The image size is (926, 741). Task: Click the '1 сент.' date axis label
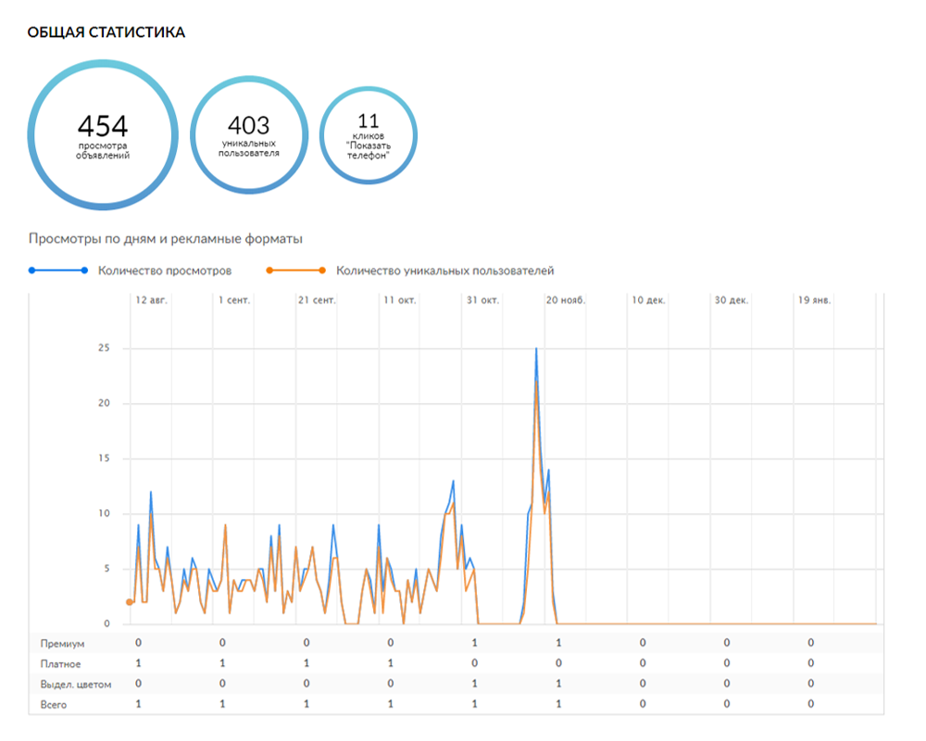pos(234,300)
